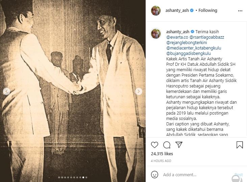Open ashanty_ash username in the header
247x182 pixels.
click(x=177, y=11)
